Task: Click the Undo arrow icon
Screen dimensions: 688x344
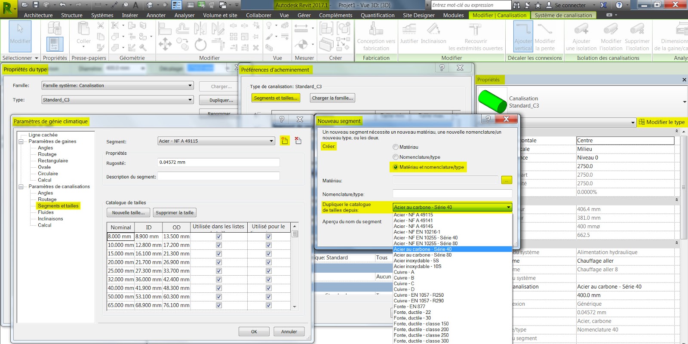Action: 63,5
